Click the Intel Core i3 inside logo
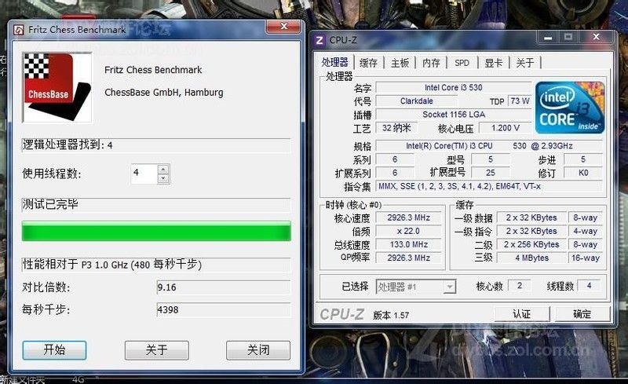628x384 pixels. (570, 108)
